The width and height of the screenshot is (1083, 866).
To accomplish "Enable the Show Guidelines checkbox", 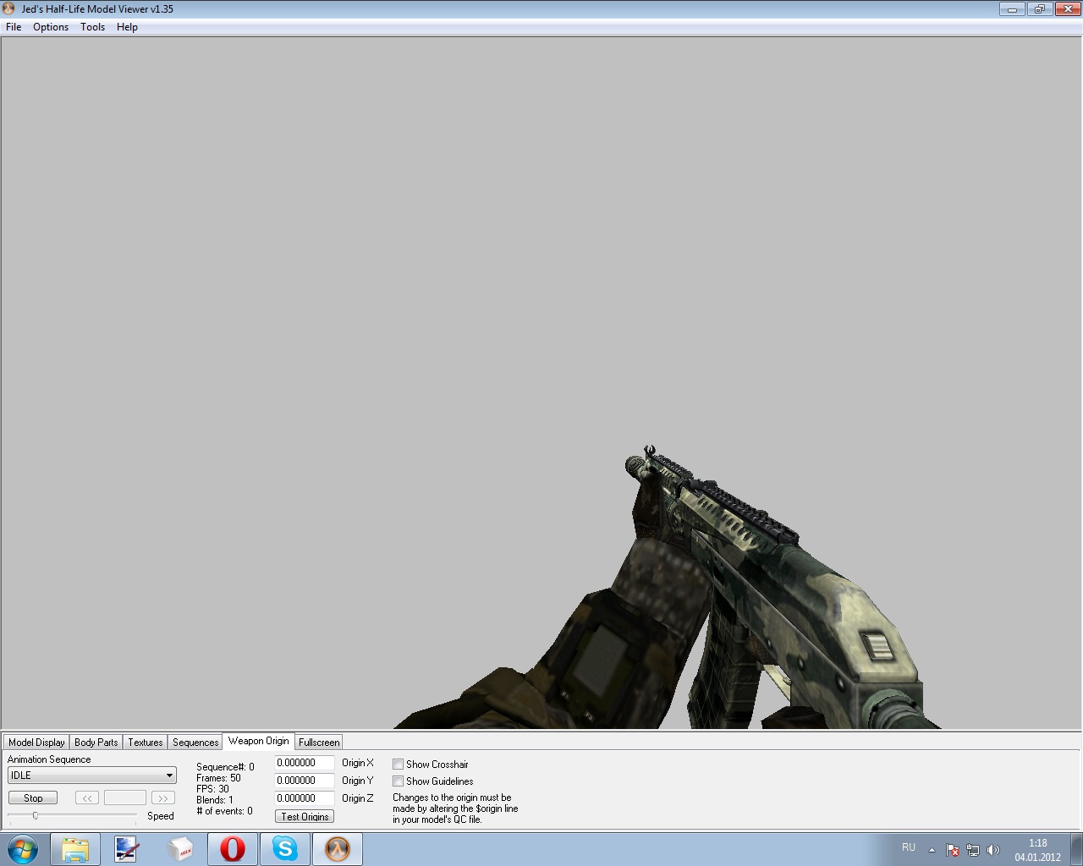I will coord(398,781).
